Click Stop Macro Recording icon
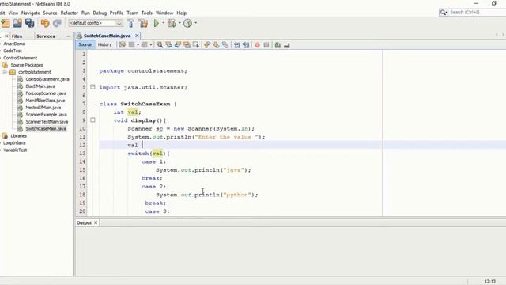Image resolution: width=506 pixels, height=285 pixels. [x=266, y=45]
